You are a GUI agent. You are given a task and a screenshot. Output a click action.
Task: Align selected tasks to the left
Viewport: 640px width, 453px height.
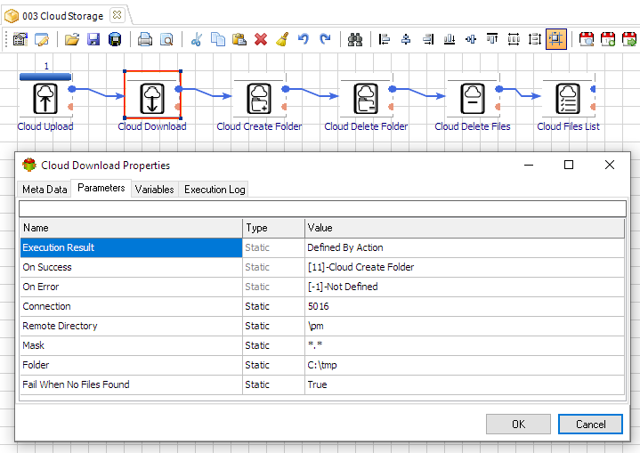(x=384, y=39)
